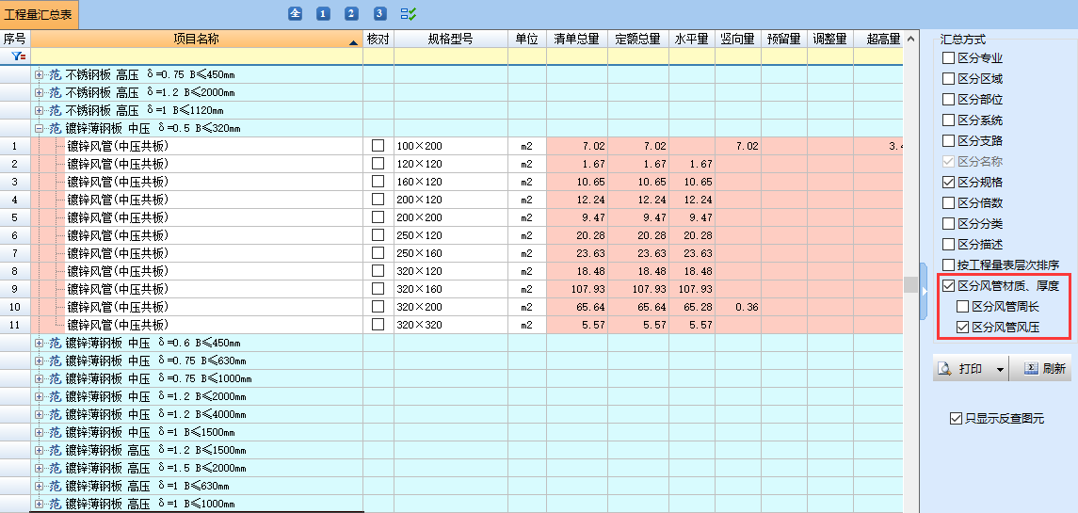The width and height of the screenshot is (1078, 513).
Task: Click the level 1 outline icon
Action: [x=323, y=14]
